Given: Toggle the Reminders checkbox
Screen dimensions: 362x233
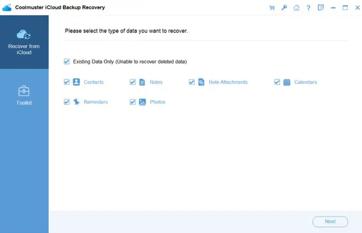Looking at the screenshot, I should coord(67,102).
